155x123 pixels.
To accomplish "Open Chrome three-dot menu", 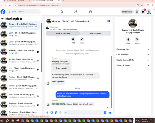I will 152,5.
